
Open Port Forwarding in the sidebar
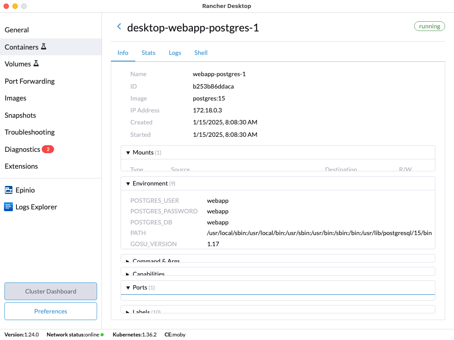point(51,81)
